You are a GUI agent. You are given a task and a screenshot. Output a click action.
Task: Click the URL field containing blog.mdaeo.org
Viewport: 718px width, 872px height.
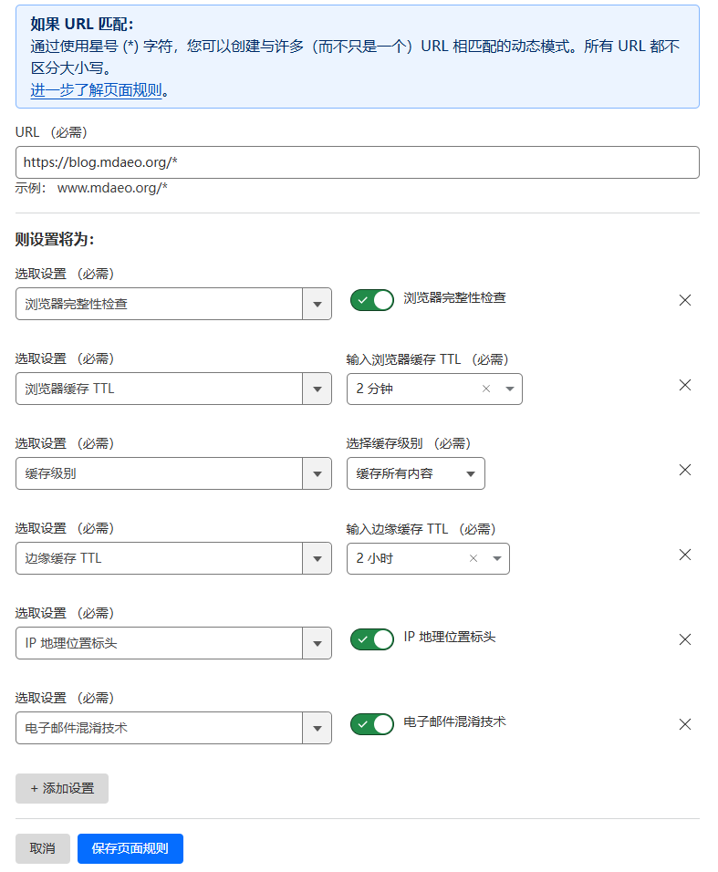pos(357,162)
